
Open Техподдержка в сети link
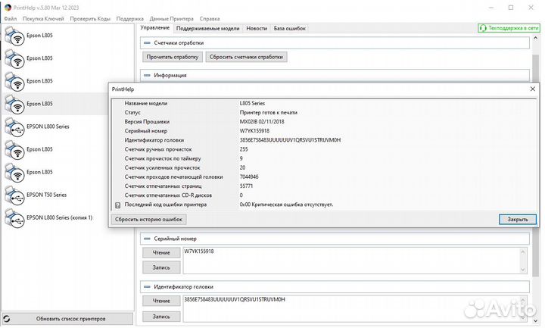(509, 28)
